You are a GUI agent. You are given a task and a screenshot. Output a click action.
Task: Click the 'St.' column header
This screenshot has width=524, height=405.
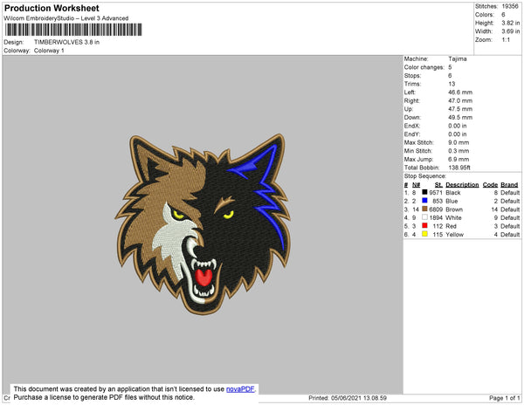pos(438,185)
